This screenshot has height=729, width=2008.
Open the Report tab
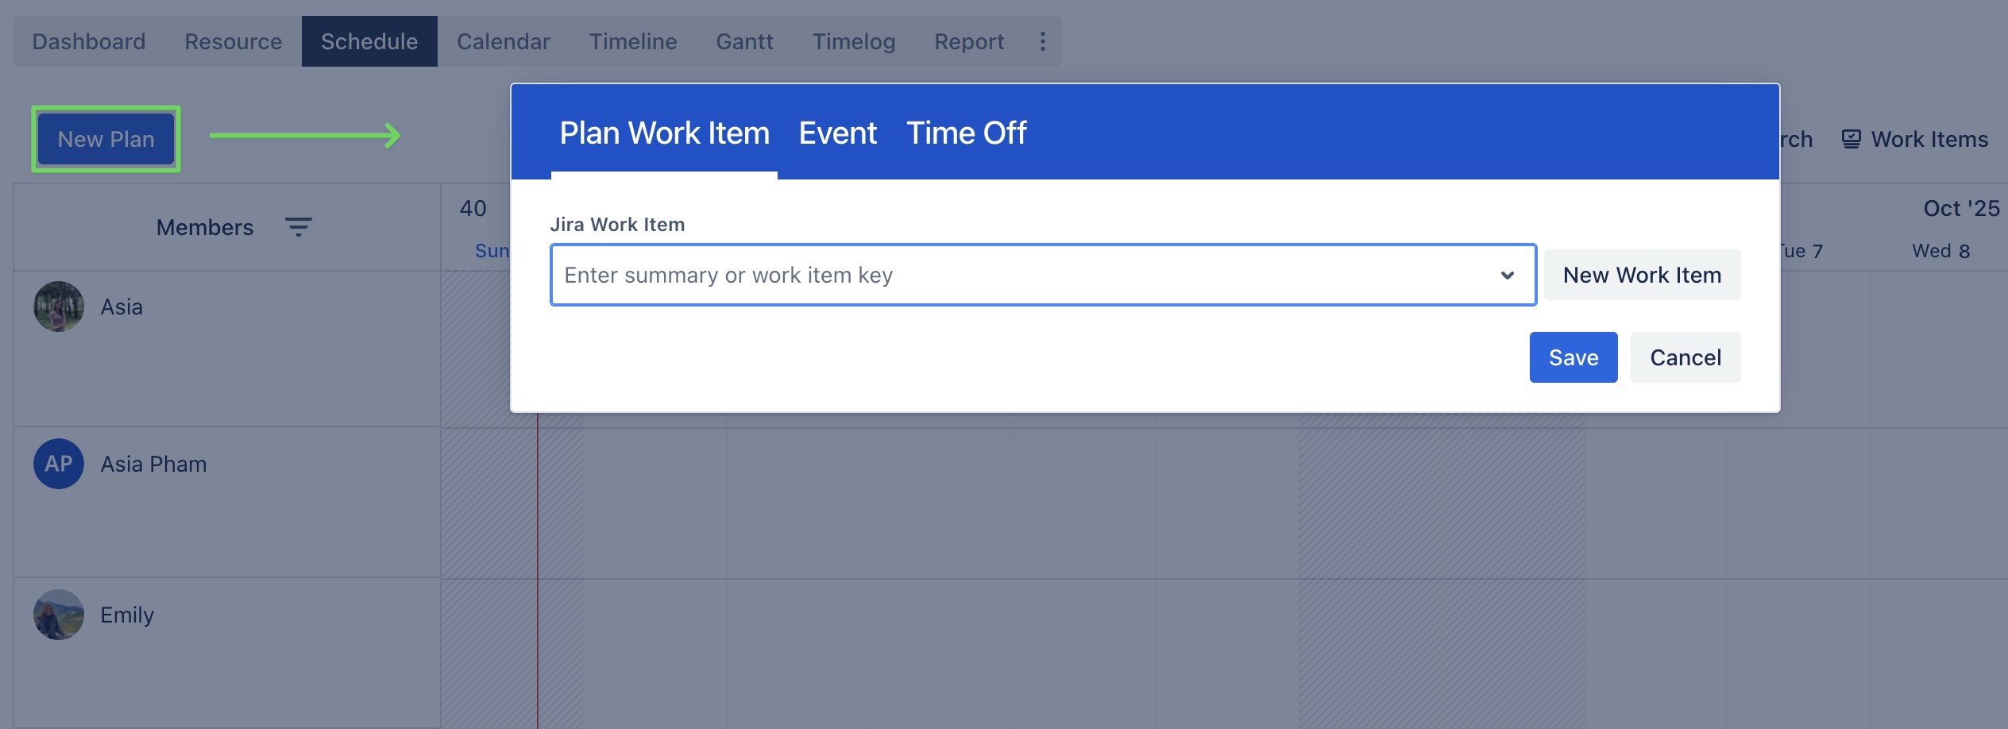(x=969, y=41)
